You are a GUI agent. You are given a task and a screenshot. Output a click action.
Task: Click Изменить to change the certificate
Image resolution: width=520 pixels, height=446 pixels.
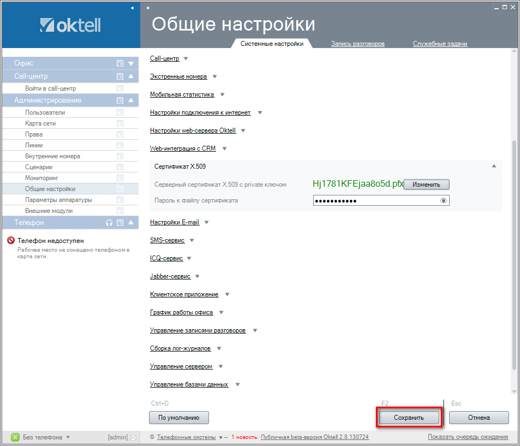click(426, 185)
